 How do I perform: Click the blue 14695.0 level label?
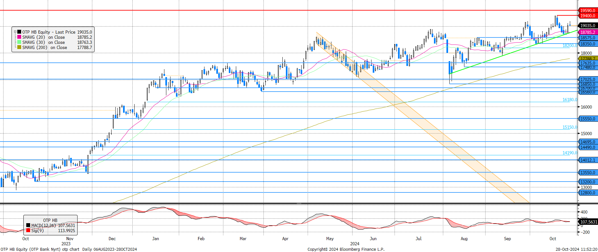[x=588, y=142]
